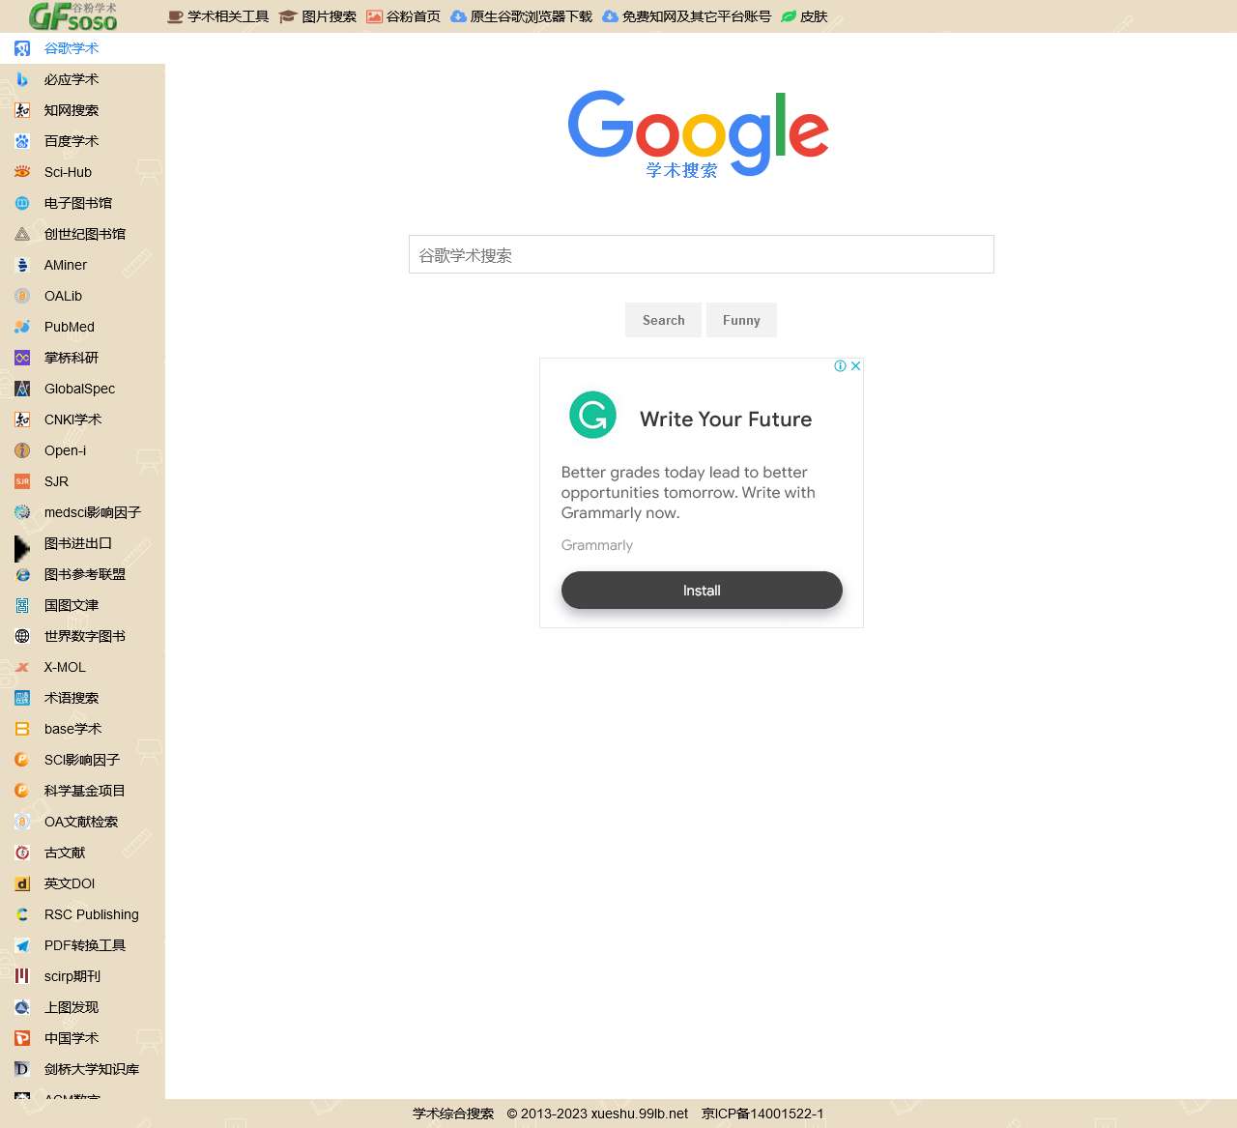The width and height of the screenshot is (1237, 1128).
Task: Click the CNKI学术 sidebar icon
Action: [22, 419]
